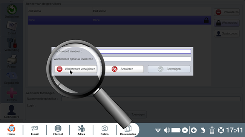Zoom in with the plus icon
Screen dimensions: 245x137
pos(194,130)
